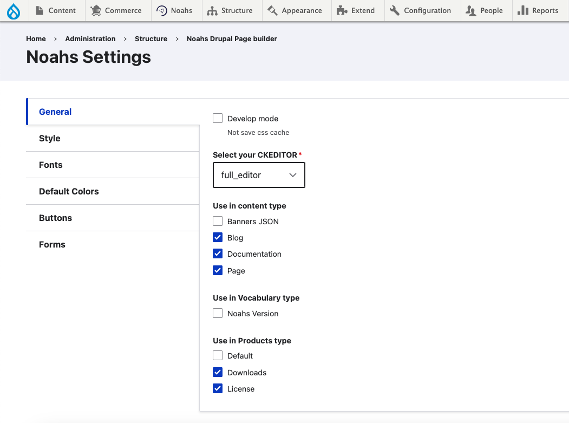The width and height of the screenshot is (569, 423).
Task: Click the 'Use in Products type' heading
Action: (x=252, y=341)
